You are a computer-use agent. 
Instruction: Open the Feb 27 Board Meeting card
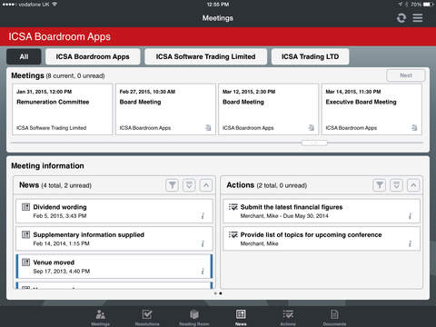click(165, 109)
